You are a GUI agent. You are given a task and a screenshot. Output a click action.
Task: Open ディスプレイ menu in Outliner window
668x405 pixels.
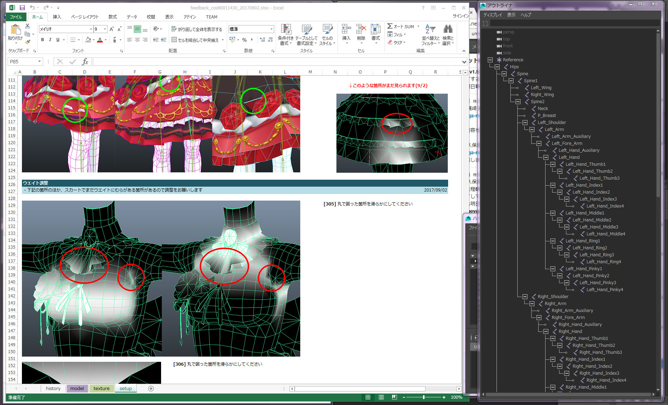coord(493,15)
